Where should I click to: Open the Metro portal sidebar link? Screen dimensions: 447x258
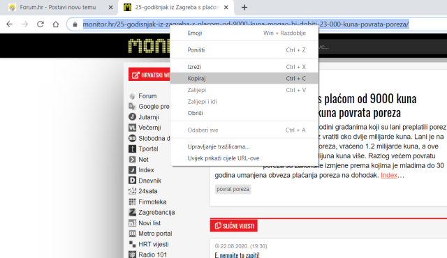[155, 234]
